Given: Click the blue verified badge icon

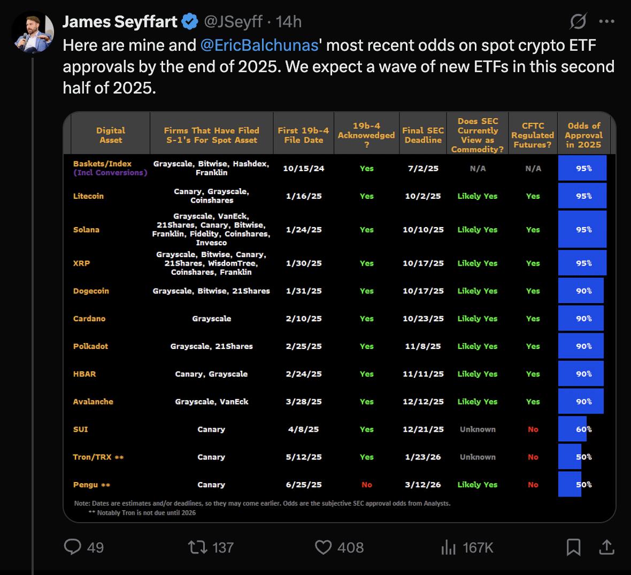Looking at the screenshot, I should pos(190,22).
